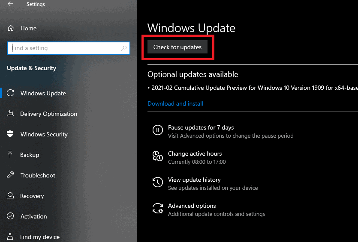
Task: Click the Activation checkmark circle icon
Action: (10, 216)
